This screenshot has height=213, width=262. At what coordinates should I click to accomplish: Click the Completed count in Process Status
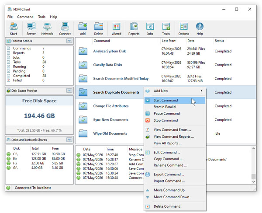coord(44,76)
